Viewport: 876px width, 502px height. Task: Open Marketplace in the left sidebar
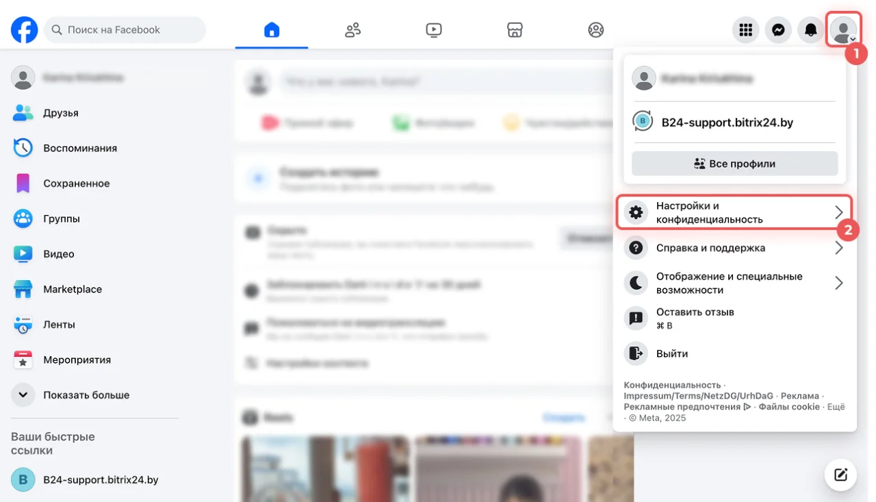click(72, 289)
